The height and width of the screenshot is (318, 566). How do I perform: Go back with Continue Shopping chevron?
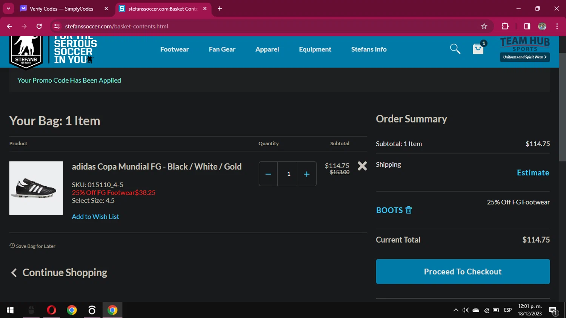(14, 273)
